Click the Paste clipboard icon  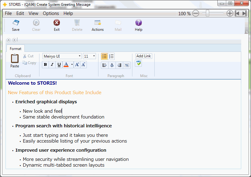(15, 59)
